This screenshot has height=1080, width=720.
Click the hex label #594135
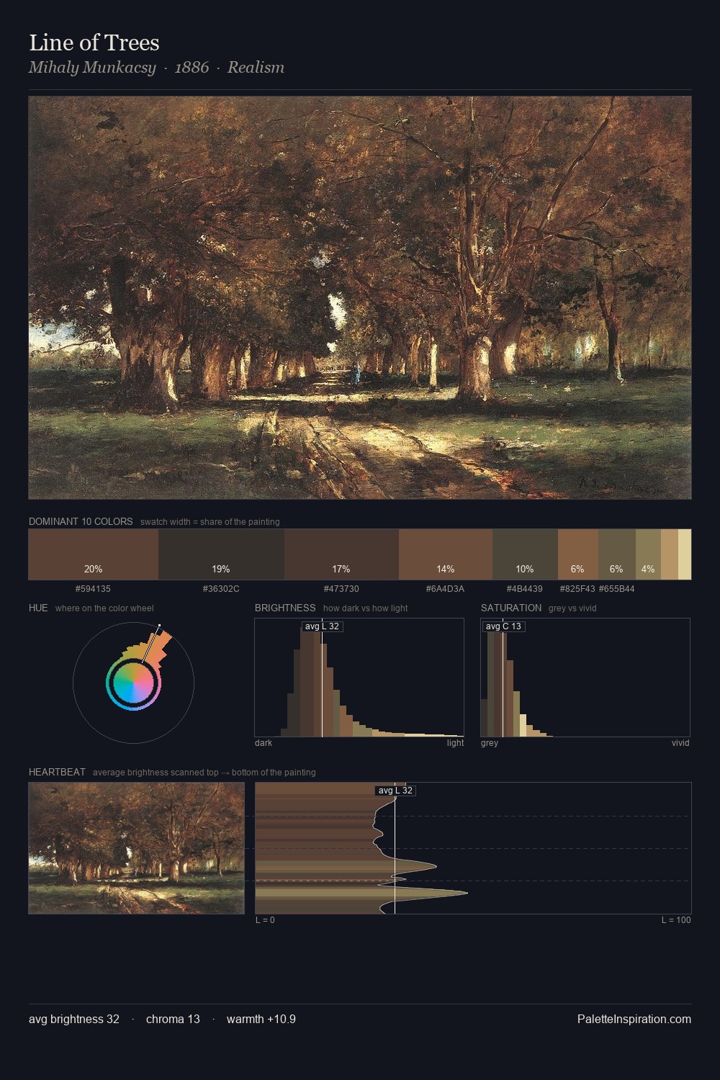coord(94,589)
